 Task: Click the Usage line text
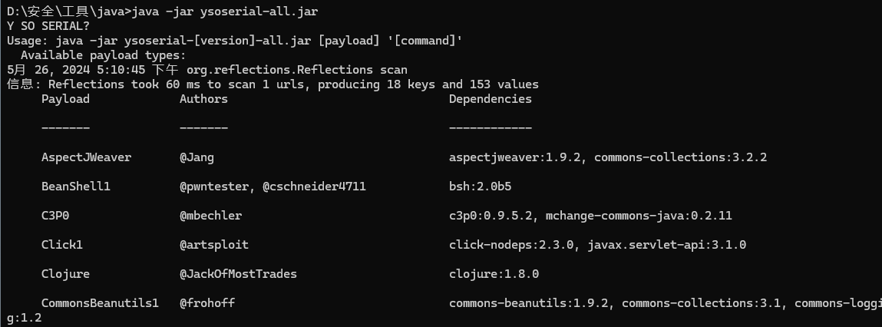234,41
